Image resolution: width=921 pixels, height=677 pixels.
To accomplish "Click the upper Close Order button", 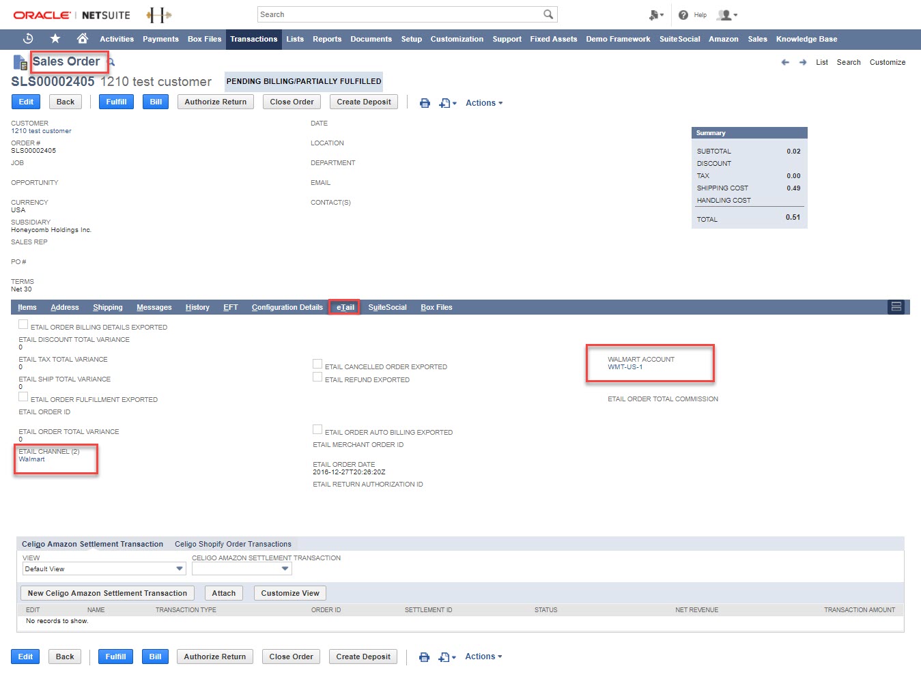I will click(x=292, y=102).
